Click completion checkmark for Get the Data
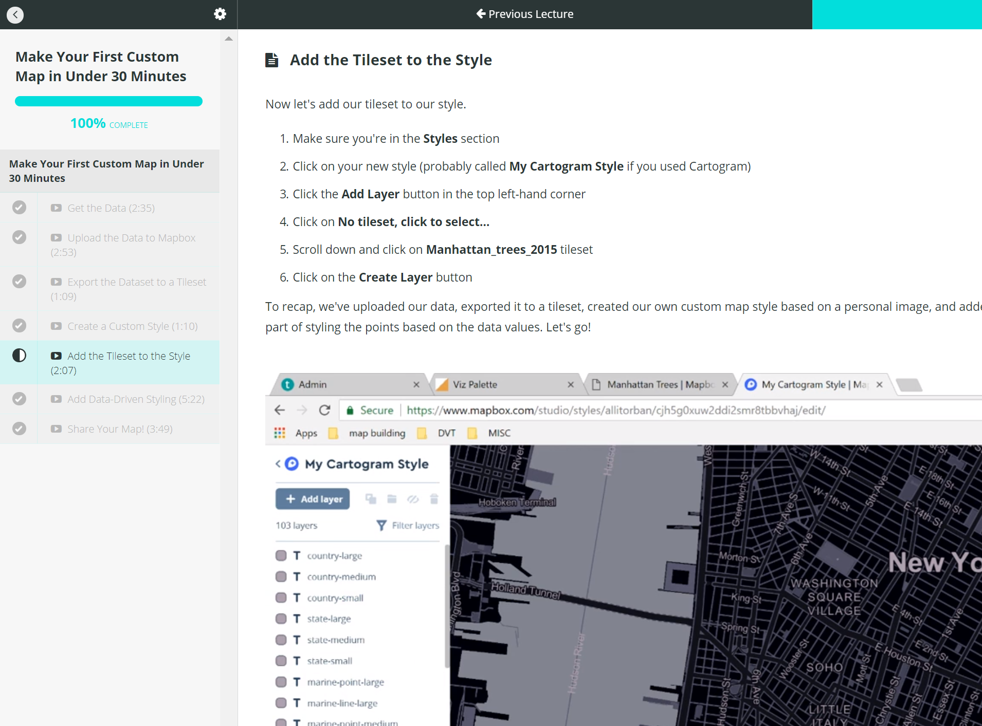The height and width of the screenshot is (726, 982). click(19, 207)
